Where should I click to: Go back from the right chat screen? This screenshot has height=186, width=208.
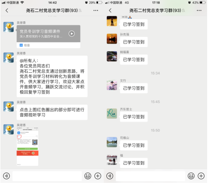coord(110,11)
